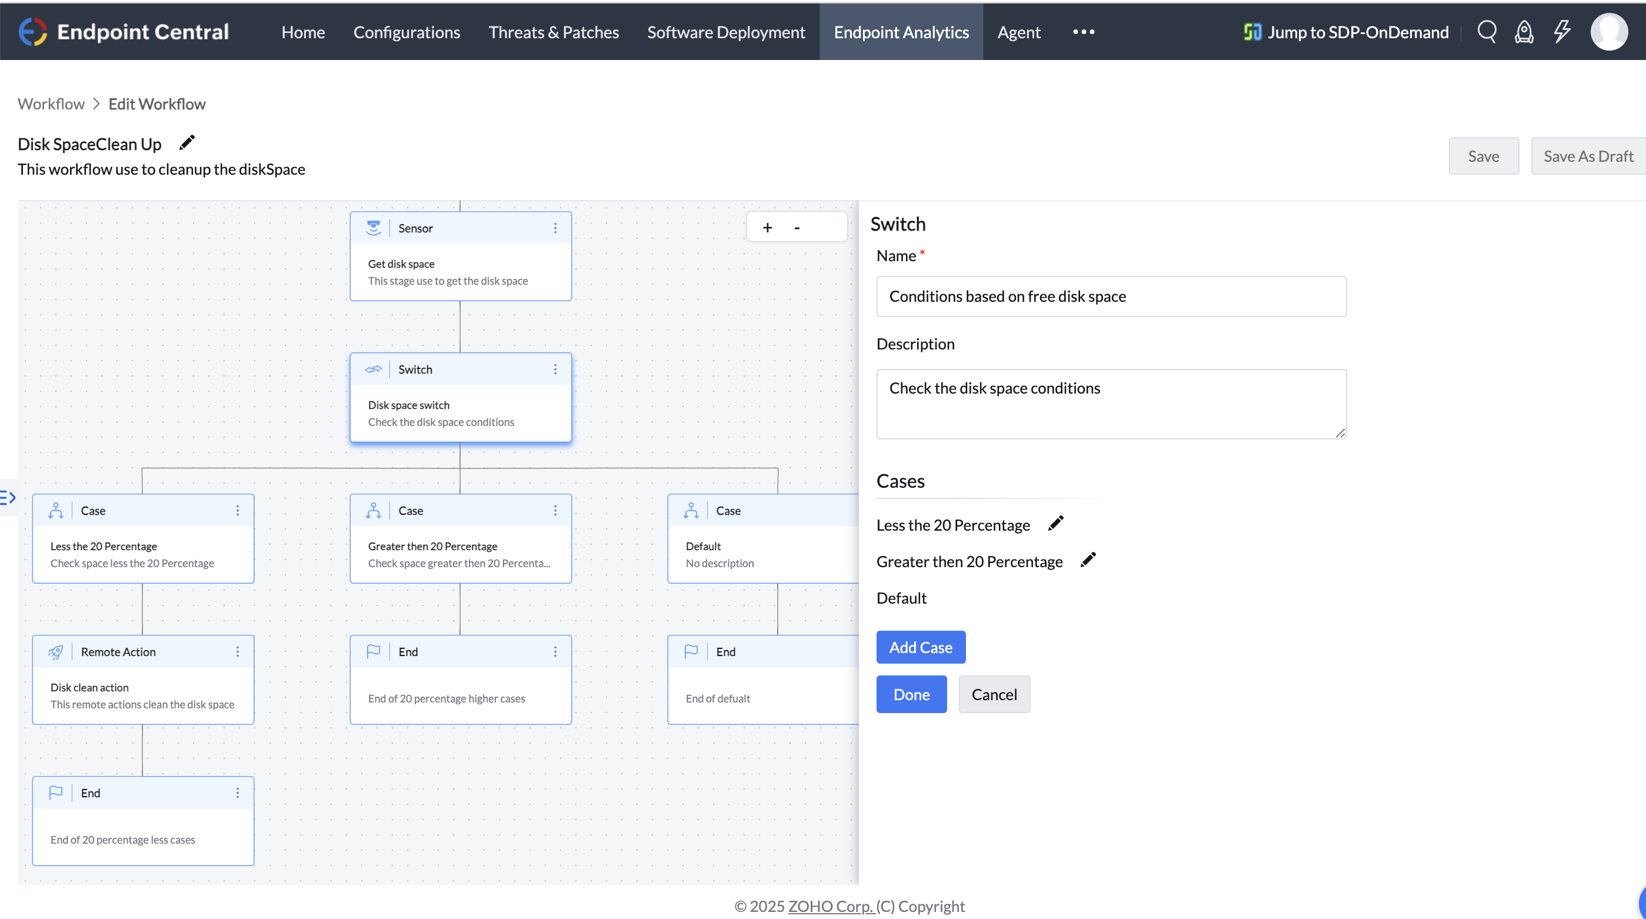1646x919 pixels.
Task: Click the user profile avatar
Action: 1608,31
